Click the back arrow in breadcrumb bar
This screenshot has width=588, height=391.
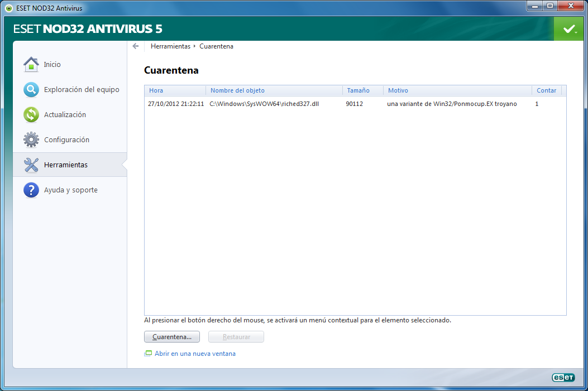tap(136, 46)
